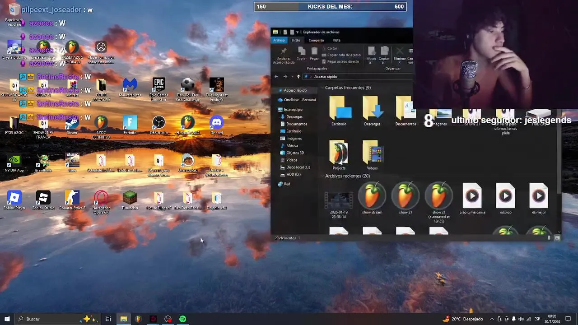Select the NVIDIA App desktop icon
The height and width of the screenshot is (325, 578).
[x=14, y=163]
